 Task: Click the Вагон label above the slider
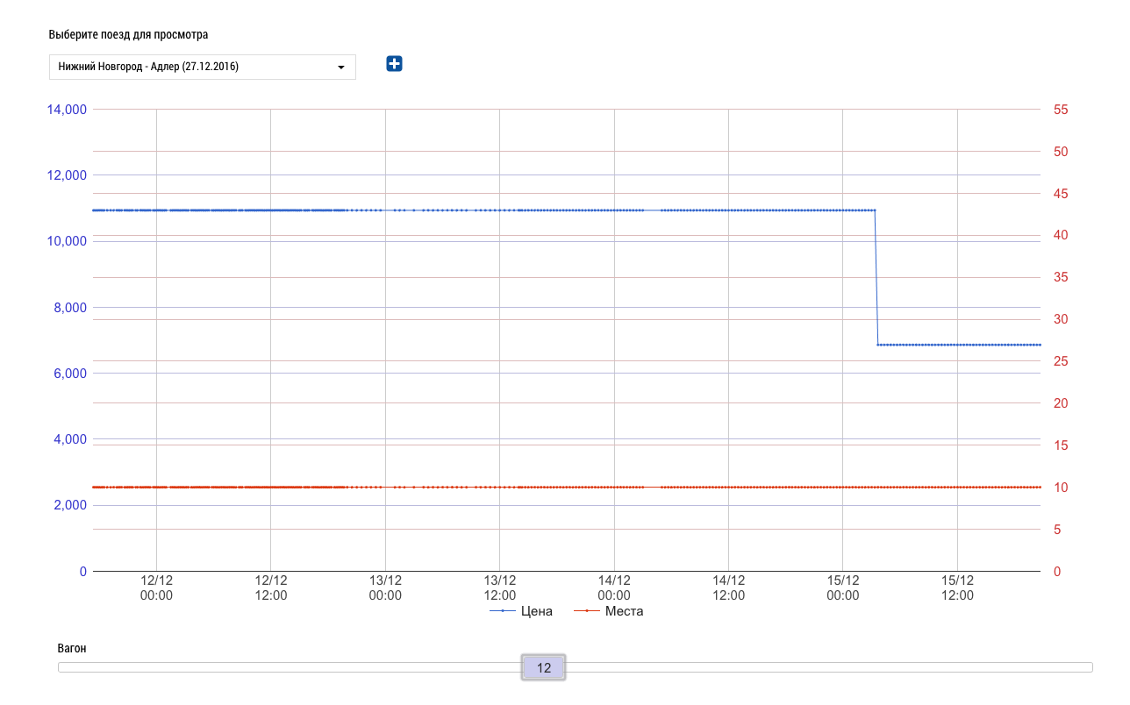coord(72,649)
